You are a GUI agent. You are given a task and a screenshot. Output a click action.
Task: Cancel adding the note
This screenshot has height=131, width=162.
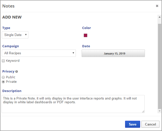[x=150, y=124]
